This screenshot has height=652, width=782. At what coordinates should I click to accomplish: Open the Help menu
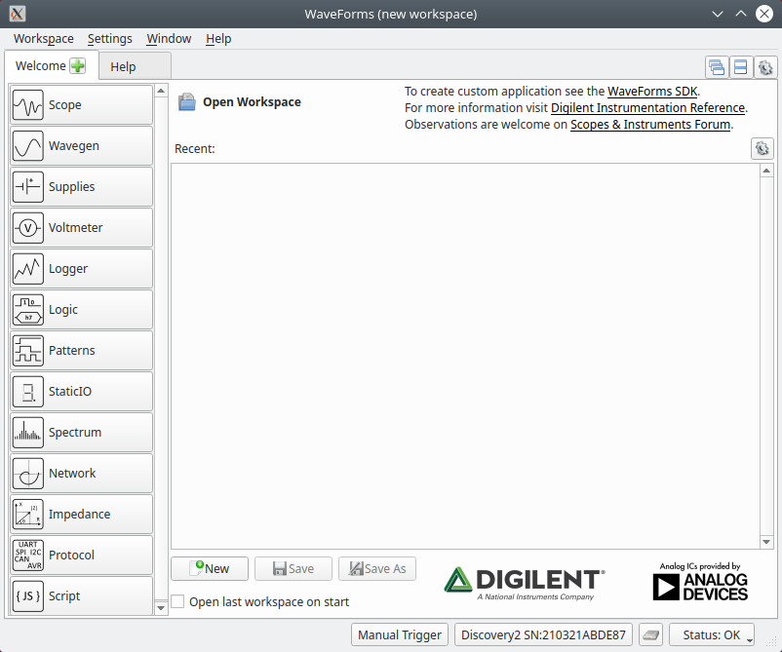click(218, 38)
